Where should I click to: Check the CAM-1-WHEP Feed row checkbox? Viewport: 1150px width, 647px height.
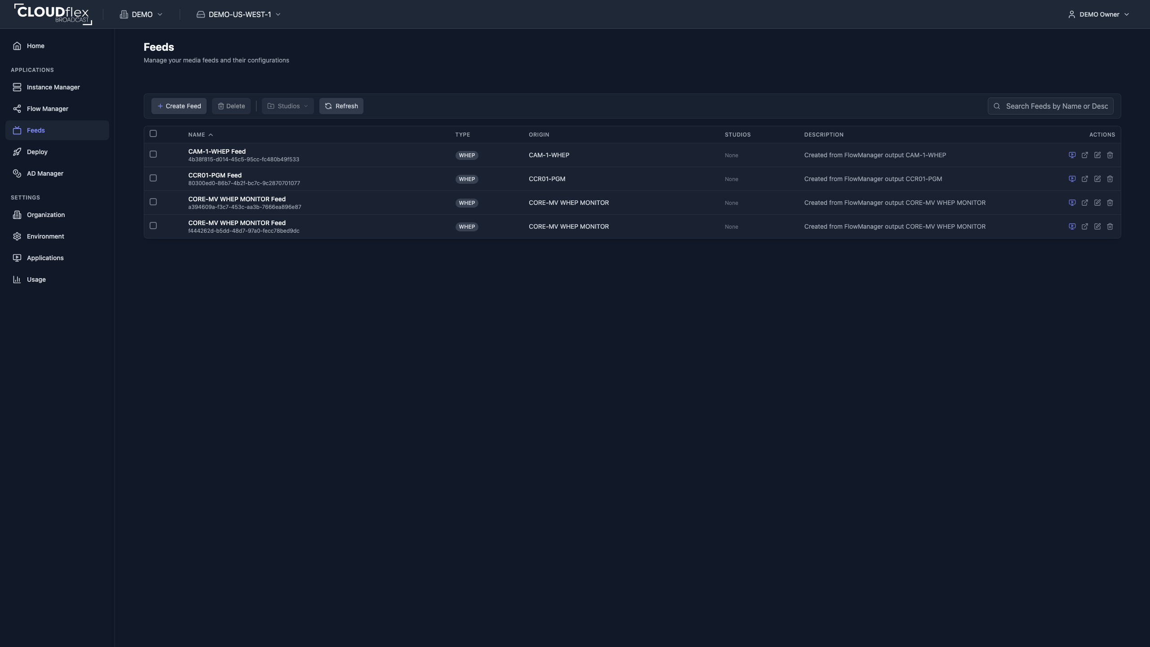pyautogui.click(x=153, y=154)
